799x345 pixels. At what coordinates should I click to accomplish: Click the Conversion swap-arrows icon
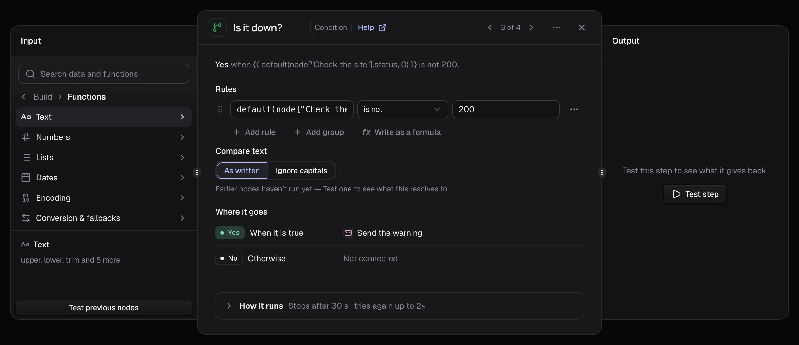(x=26, y=218)
